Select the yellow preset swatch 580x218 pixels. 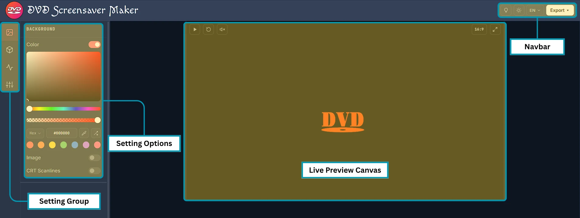tap(52, 145)
